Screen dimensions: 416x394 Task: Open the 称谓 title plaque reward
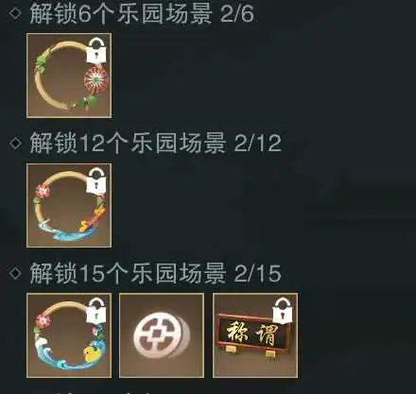click(x=255, y=335)
